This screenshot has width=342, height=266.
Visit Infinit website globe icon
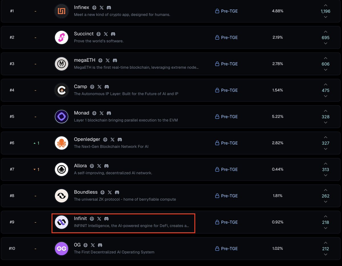coord(92,219)
